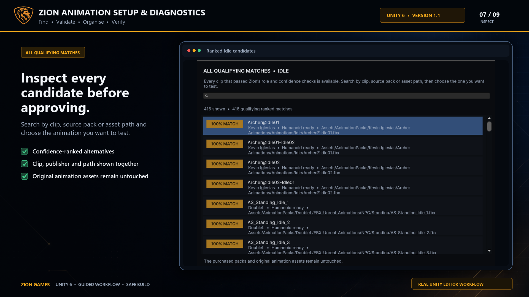Click the All Qualifying Matches • Idle heading

[x=246, y=71]
